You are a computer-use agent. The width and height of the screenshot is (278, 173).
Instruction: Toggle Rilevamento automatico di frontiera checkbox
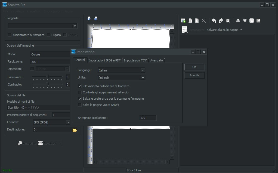[80, 86]
